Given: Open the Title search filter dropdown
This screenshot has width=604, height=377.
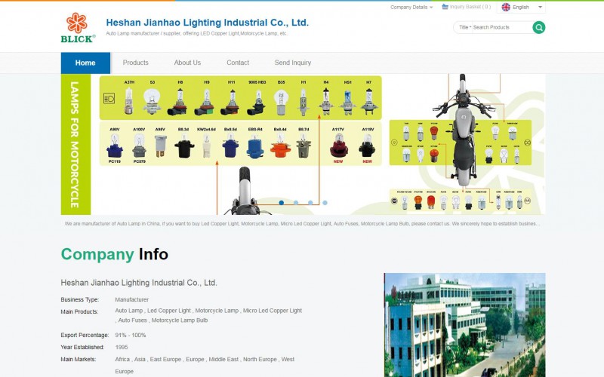Looking at the screenshot, I should tap(464, 27).
